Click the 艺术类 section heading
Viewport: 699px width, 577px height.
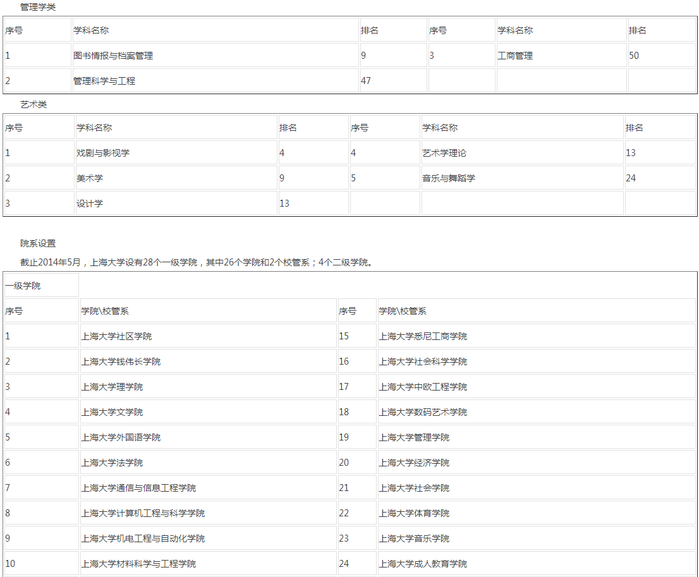[x=33, y=104]
